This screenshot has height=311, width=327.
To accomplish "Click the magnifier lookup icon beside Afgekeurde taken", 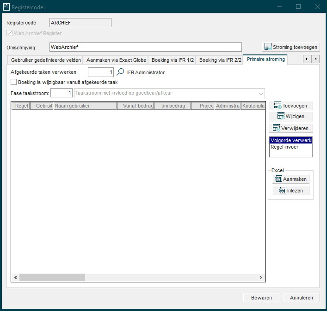I will point(120,72).
